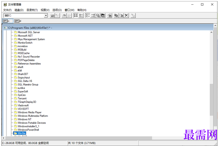This screenshot has height=146, width=224.
Task: Select the SQL Delta V6 folder
Action: (25, 81)
